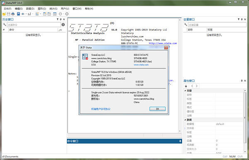Screen dimensions: 249x160
Task: Click the Variables filter input field
Action: pyautogui.click(x=217, y=25)
